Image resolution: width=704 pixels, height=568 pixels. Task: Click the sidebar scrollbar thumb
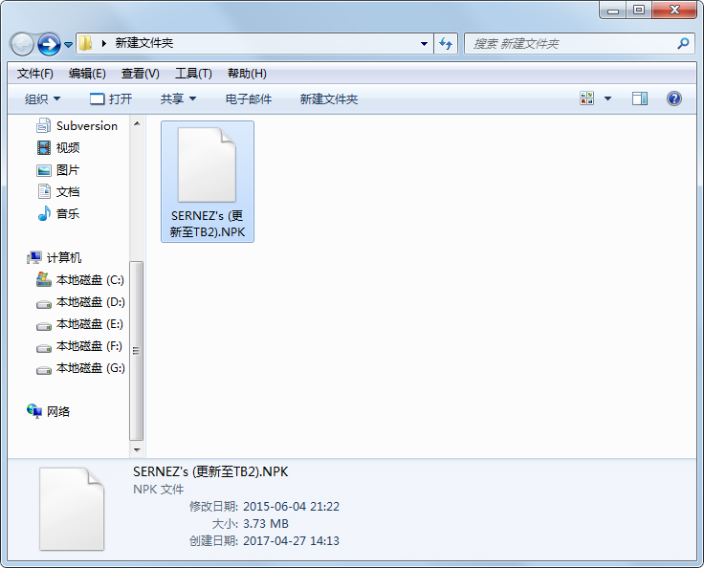[137, 351]
